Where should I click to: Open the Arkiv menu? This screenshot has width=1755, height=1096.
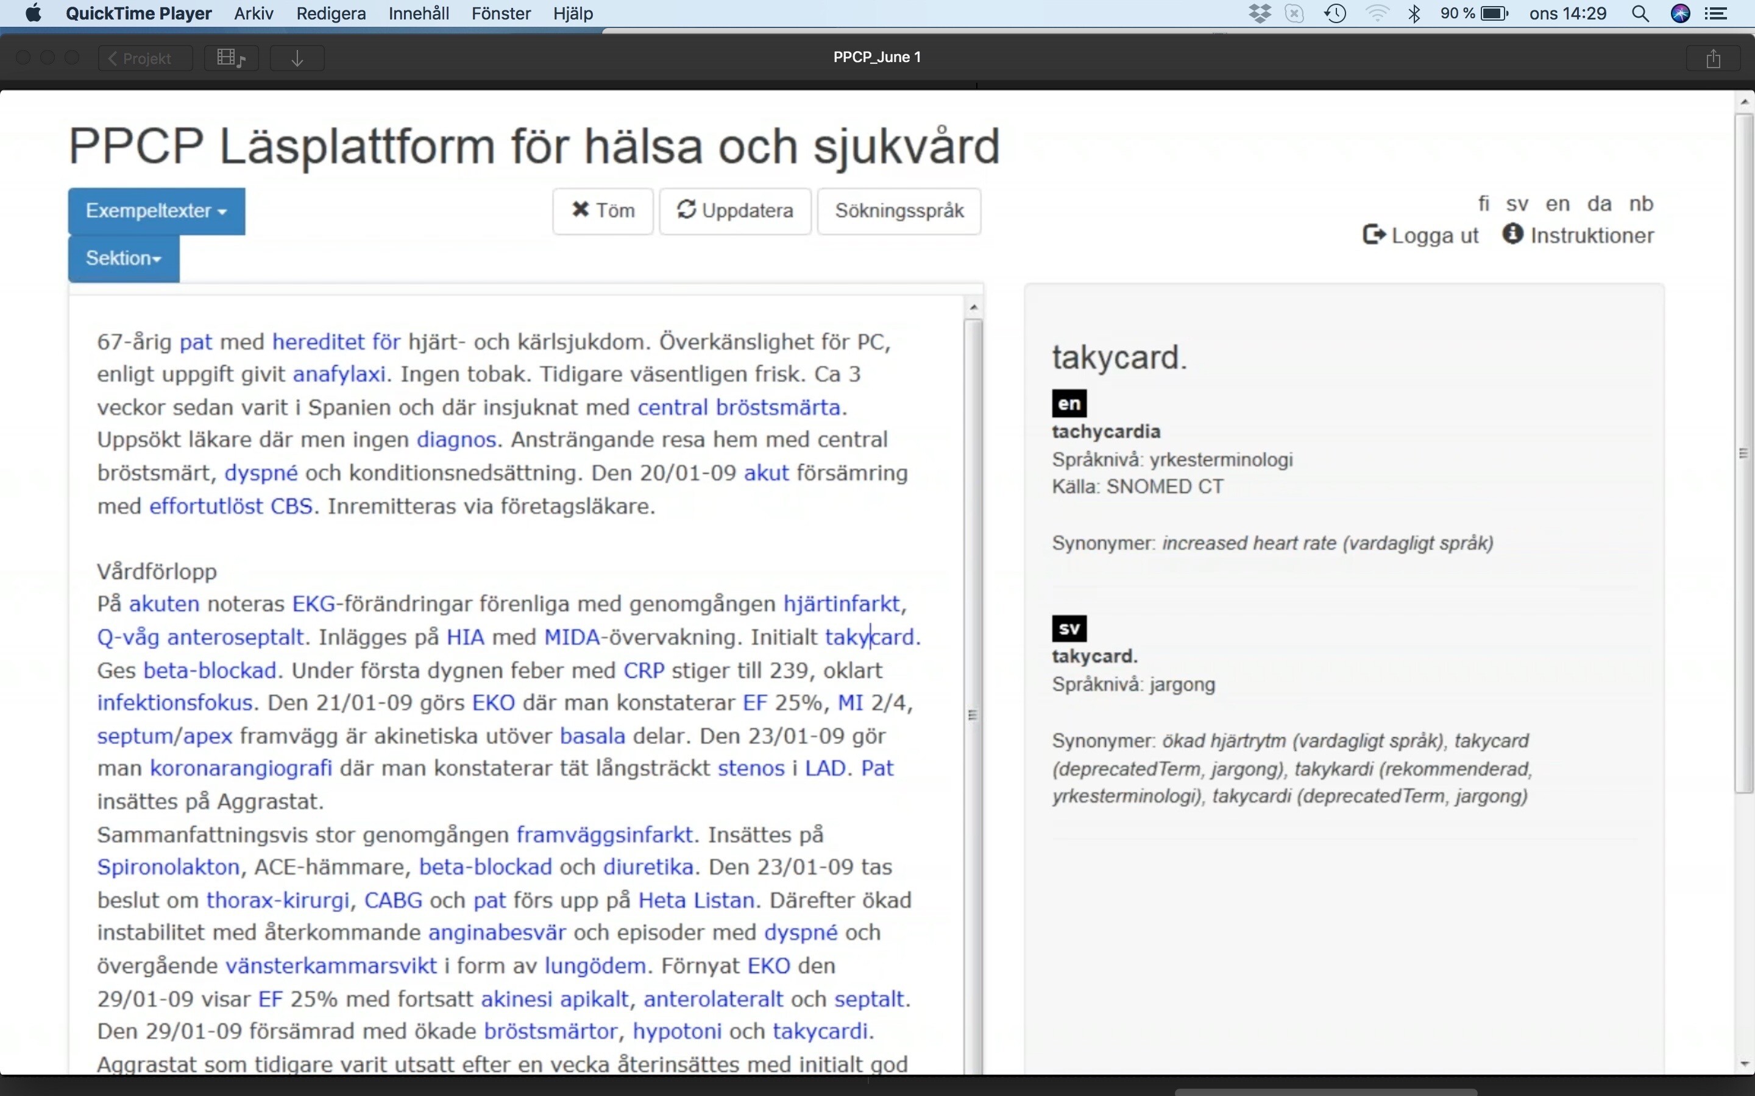click(x=253, y=13)
